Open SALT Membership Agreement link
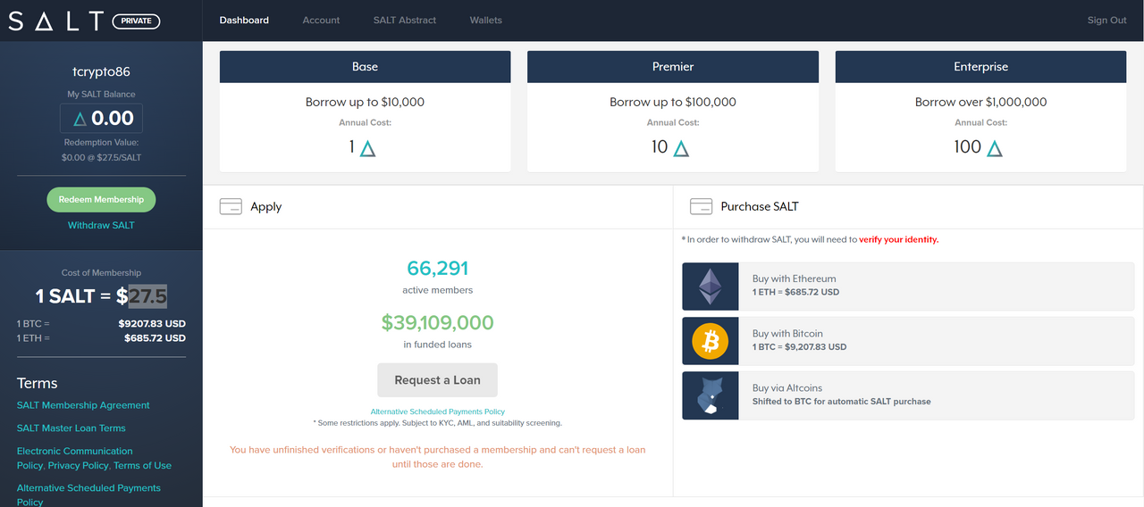1144x507 pixels. click(83, 405)
